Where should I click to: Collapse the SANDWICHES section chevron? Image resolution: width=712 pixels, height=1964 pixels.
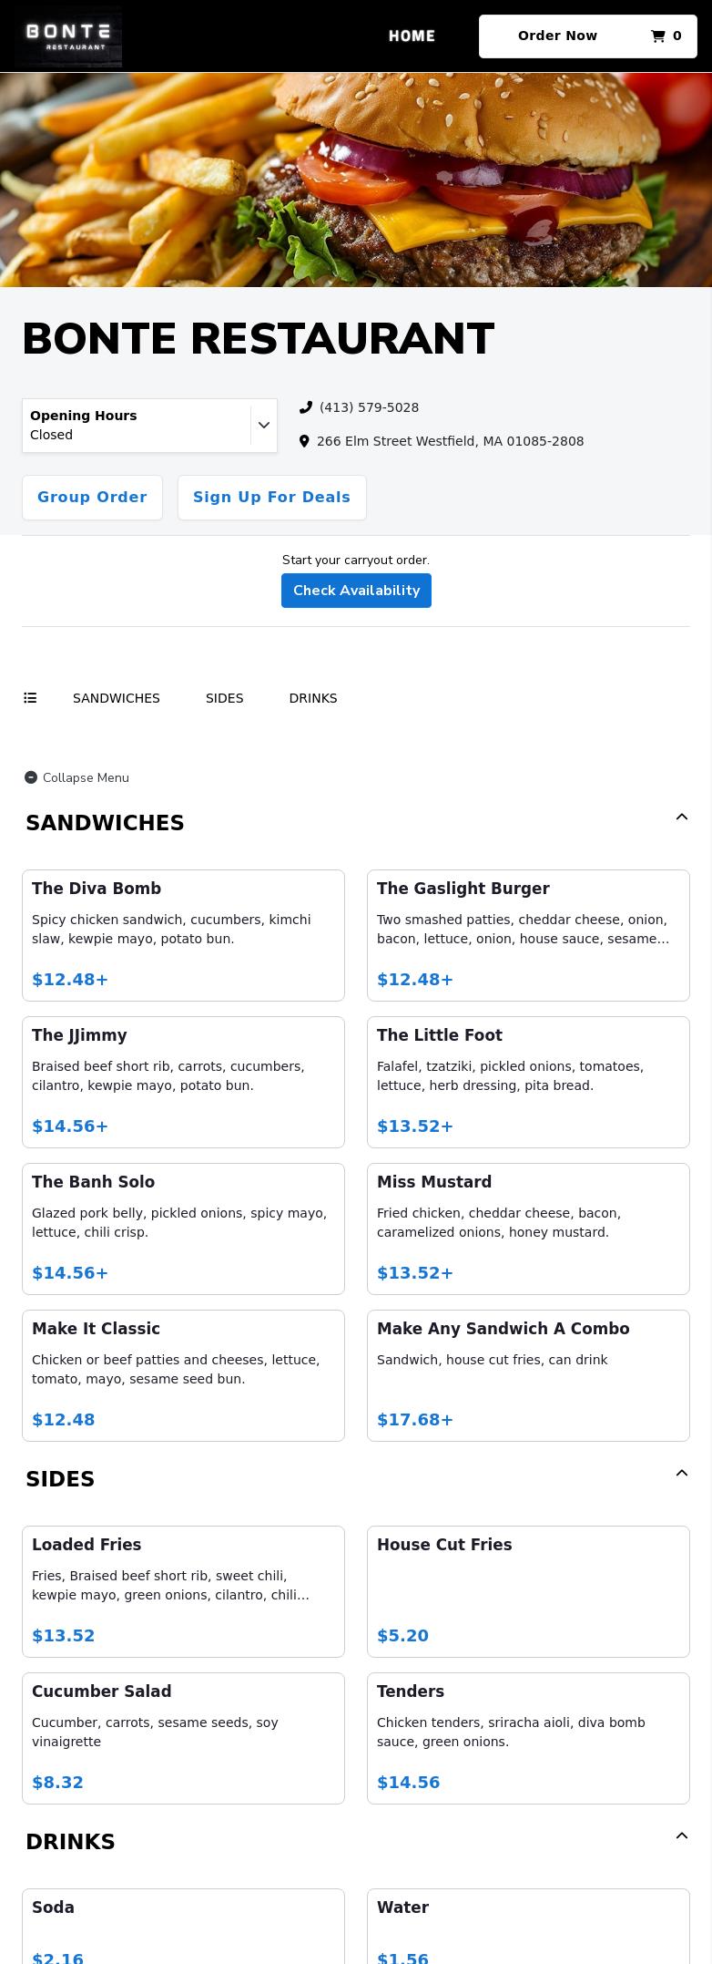click(681, 817)
